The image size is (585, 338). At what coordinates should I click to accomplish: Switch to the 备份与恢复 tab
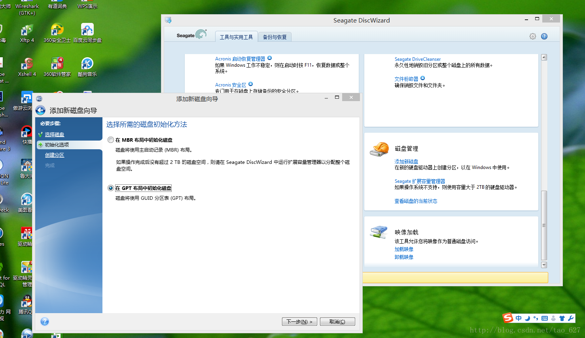pos(275,37)
